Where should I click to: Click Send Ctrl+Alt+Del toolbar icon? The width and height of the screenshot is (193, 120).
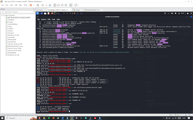pos(37,5)
